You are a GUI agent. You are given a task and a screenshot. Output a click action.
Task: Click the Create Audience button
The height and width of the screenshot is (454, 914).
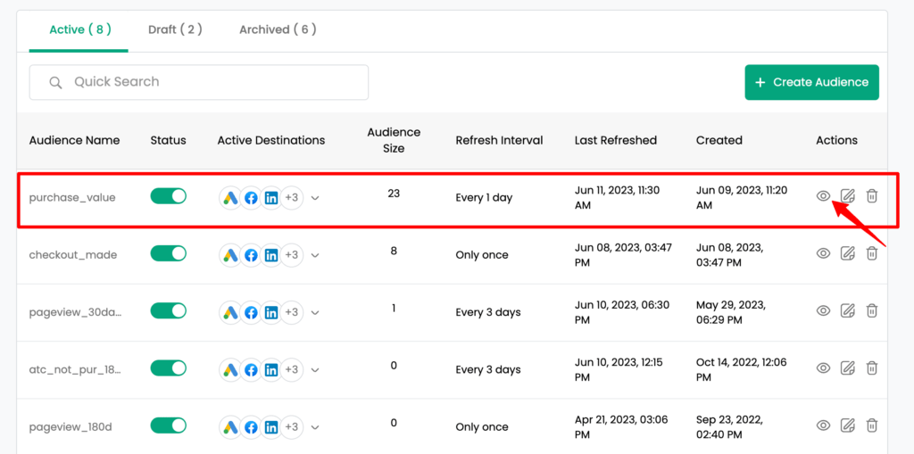[x=811, y=82]
